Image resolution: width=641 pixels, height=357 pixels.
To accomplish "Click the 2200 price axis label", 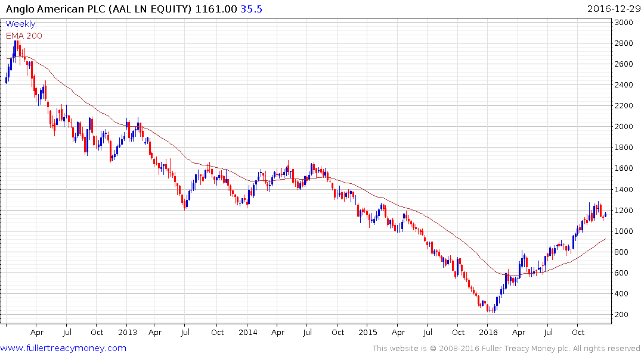I will click(624, 106).
